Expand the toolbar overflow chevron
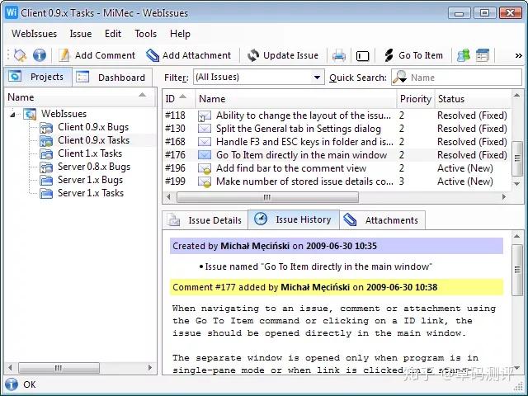The height and width of the screenshot is (396, 528). coord(519,55)
